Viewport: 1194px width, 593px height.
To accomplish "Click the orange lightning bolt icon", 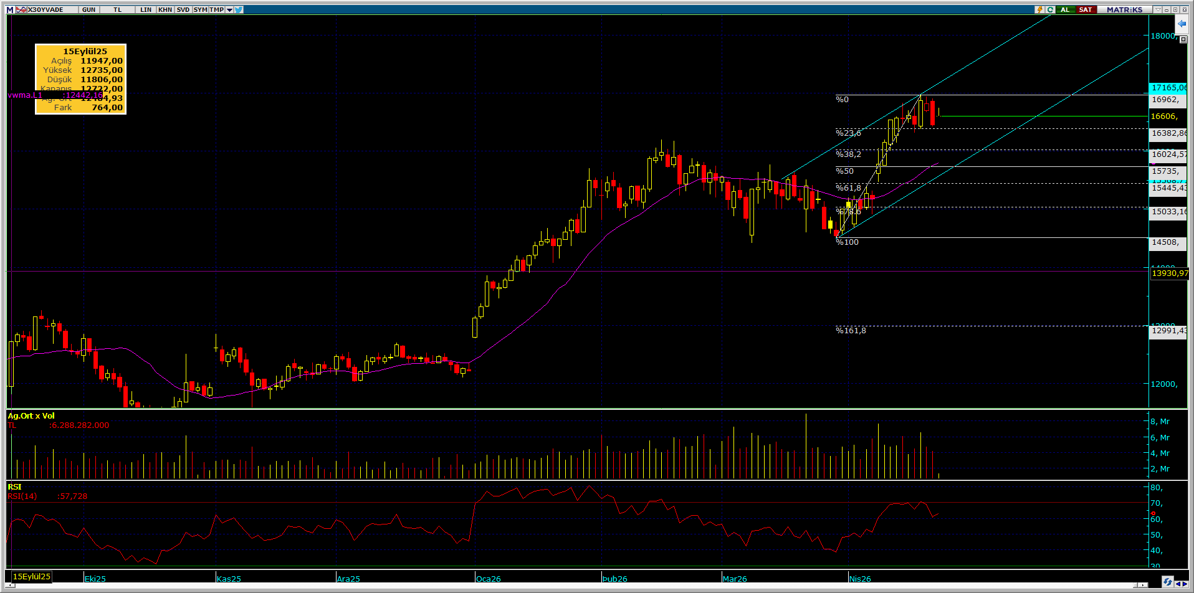I will pos(1039,9).
